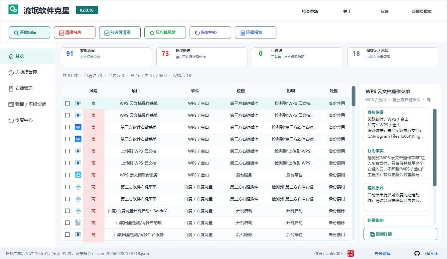Click the 建议原因 section in detail panel

(x=396, y=197)
